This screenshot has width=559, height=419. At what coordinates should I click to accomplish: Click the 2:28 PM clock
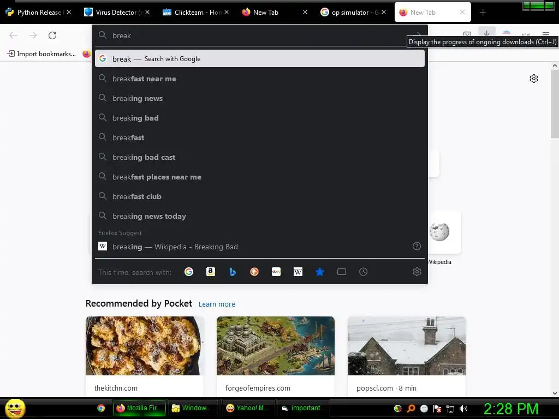pos(511,409)
